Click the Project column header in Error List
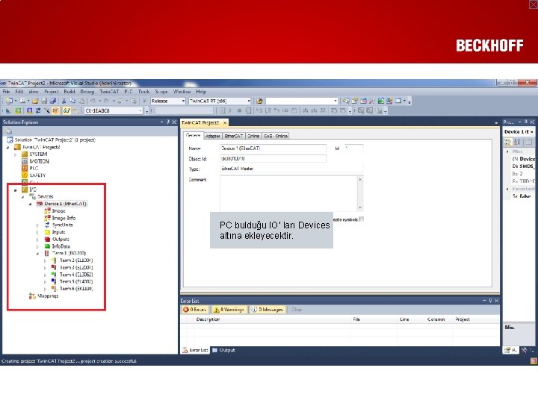538x403 pixels. tap(463, 319)
